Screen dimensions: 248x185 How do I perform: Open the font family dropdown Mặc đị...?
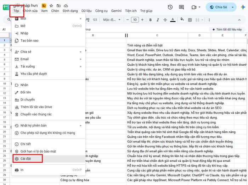(x=112, y=20)
